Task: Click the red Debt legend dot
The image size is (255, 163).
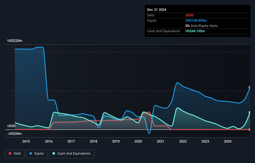Action: point(10,153)
